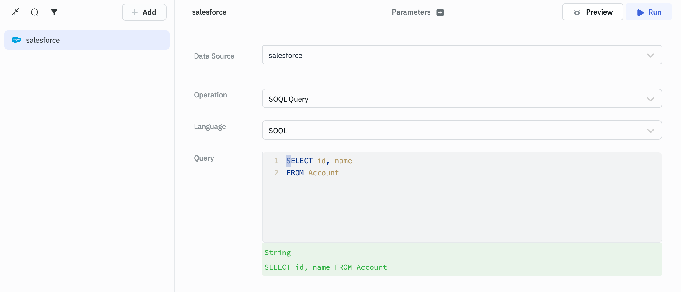Image resolution: width=681 pixels, height=292 pixels.
Task: Click line number 1 in the editor gutter
Action: point(276,161)
